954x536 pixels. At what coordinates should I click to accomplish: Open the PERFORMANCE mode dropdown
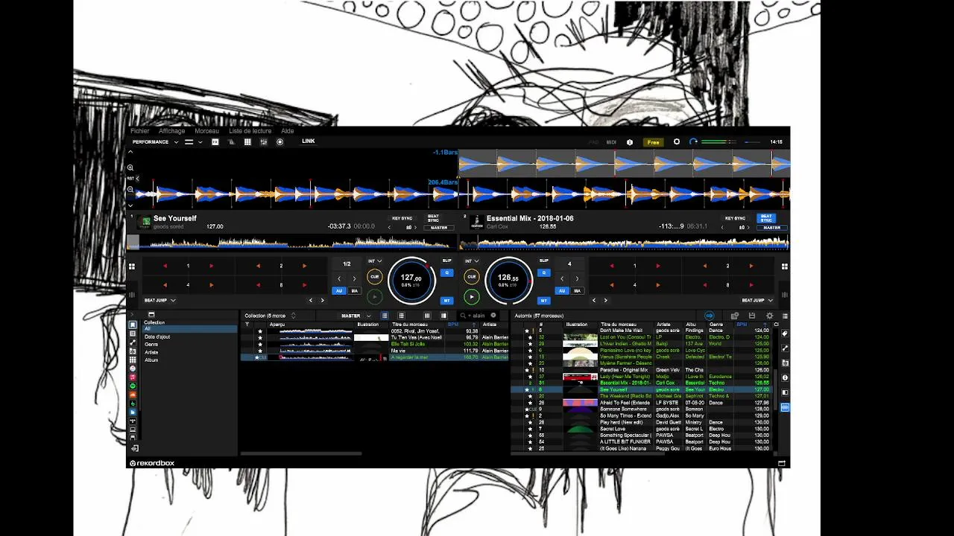coord(156,142)
